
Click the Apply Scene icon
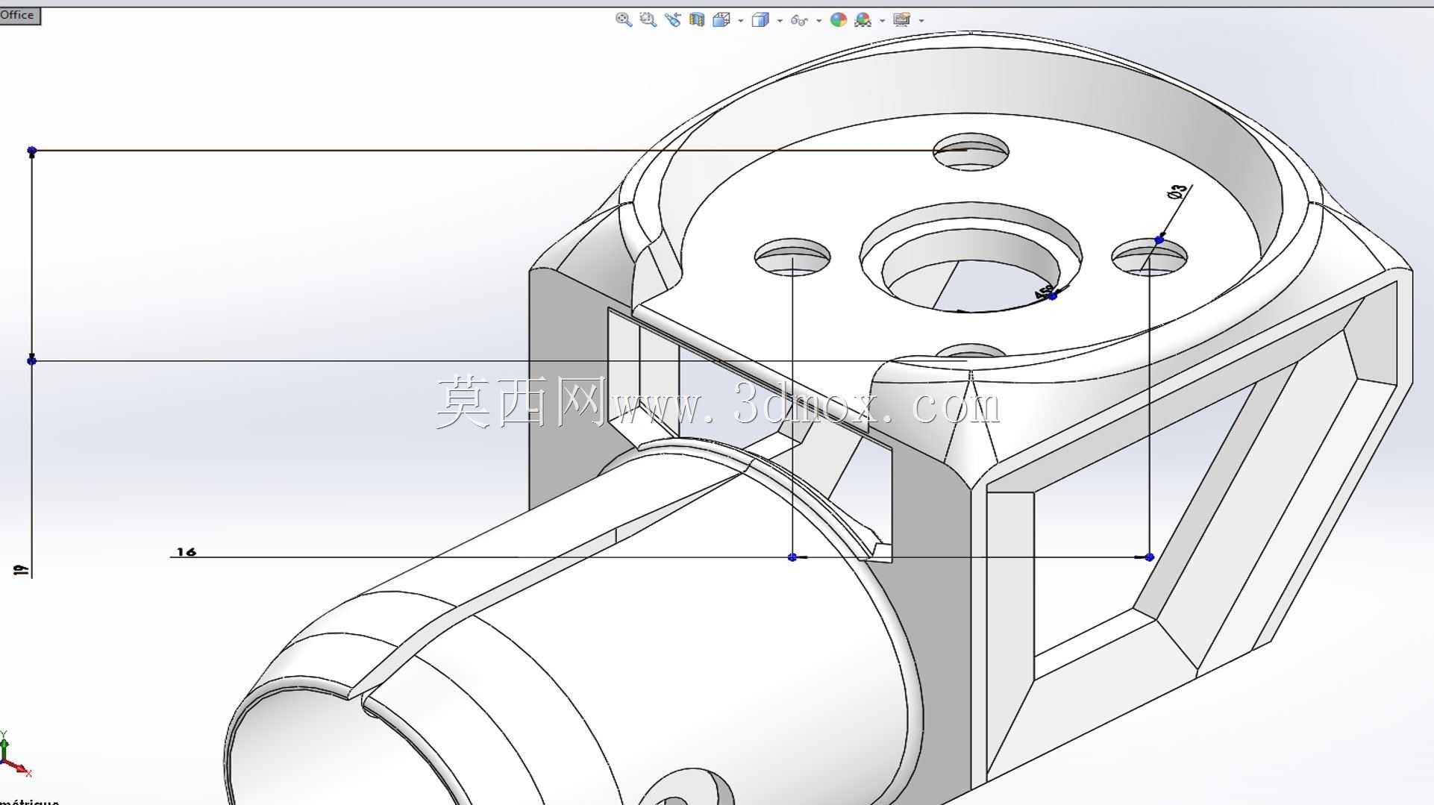[863, 20]
